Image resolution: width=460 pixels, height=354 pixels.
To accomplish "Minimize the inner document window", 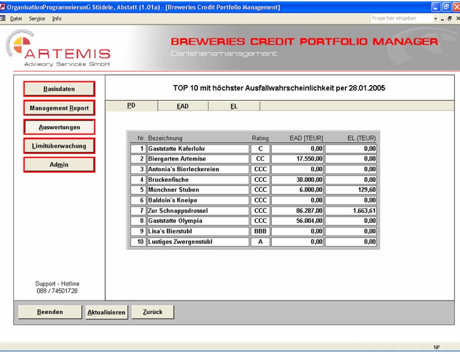I will [443, 19].
